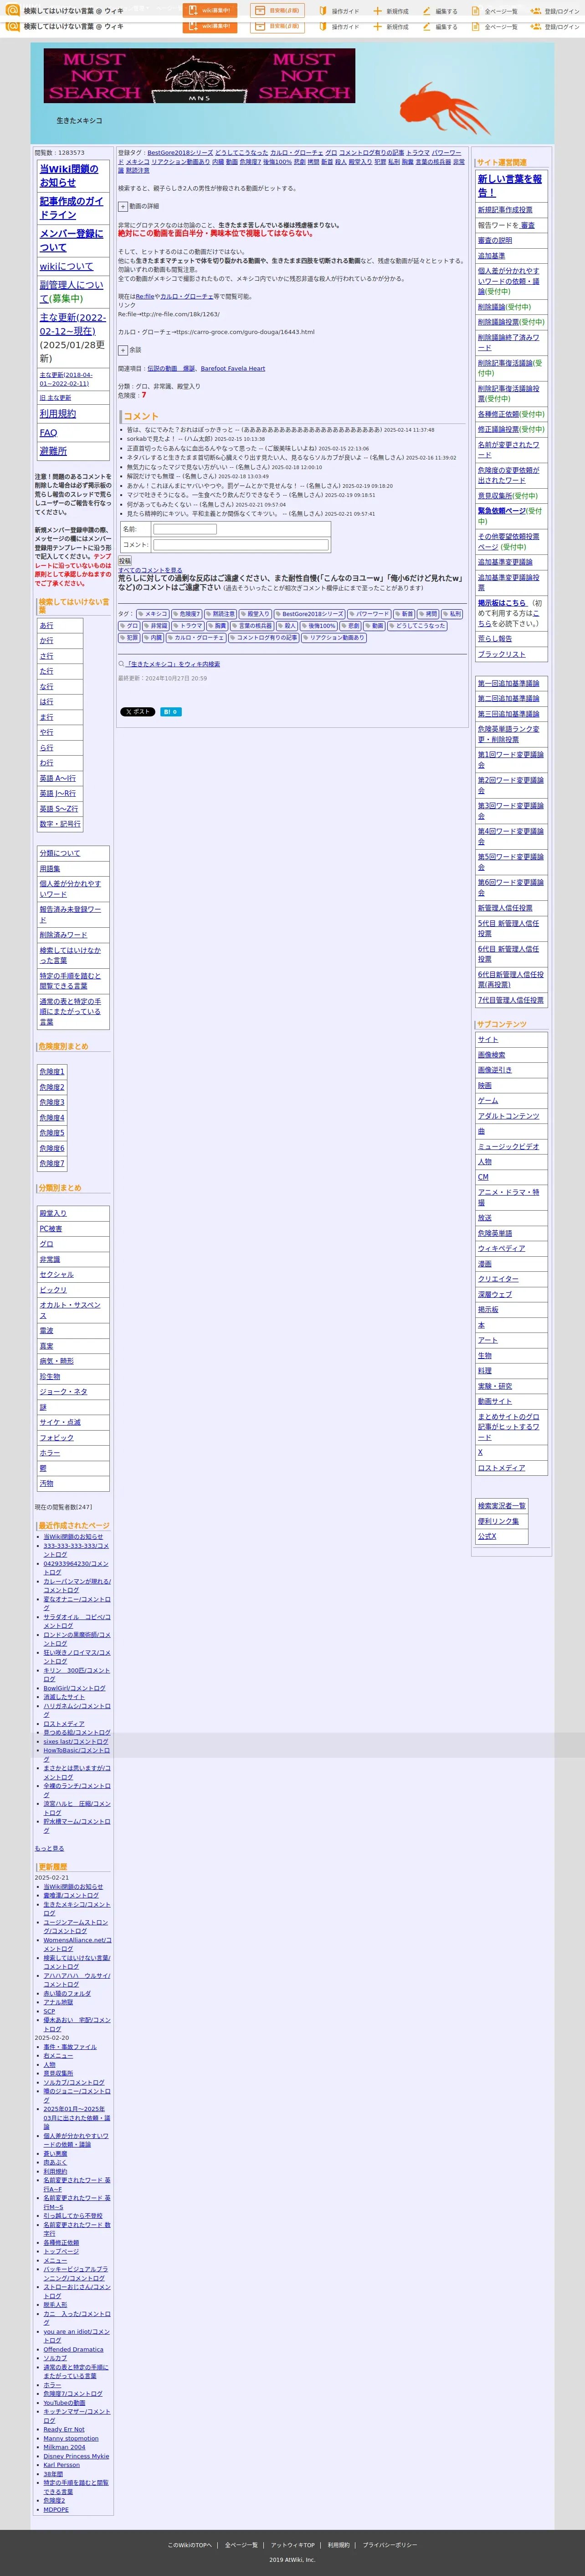
Task: Open PC被害 category link
Action: click(51, 1229)
